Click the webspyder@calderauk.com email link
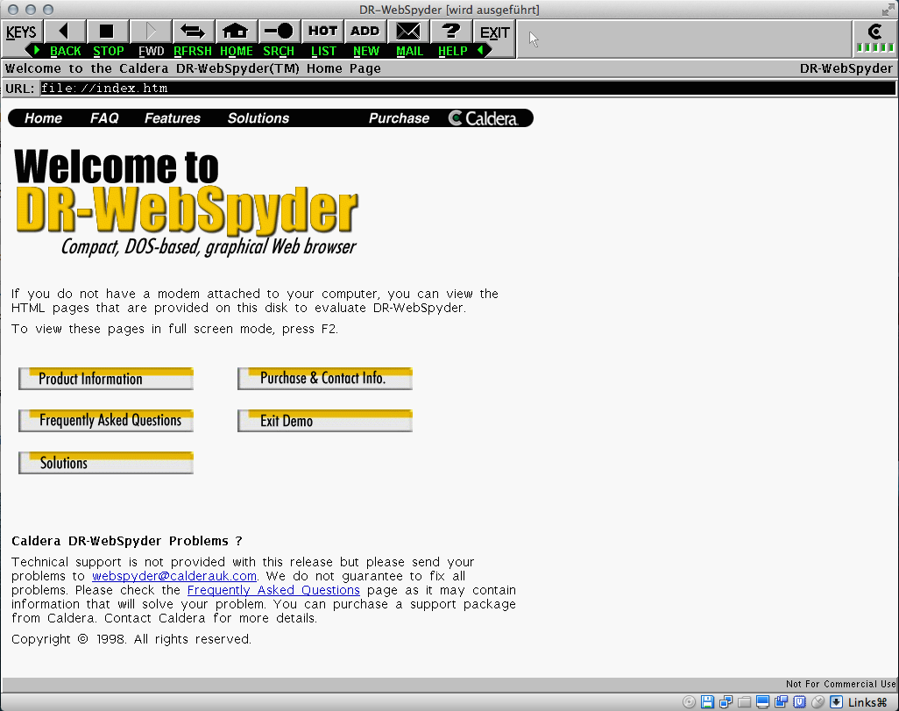Image resolution: width=899 pixels, height=711 pixels. coord(174,576)
